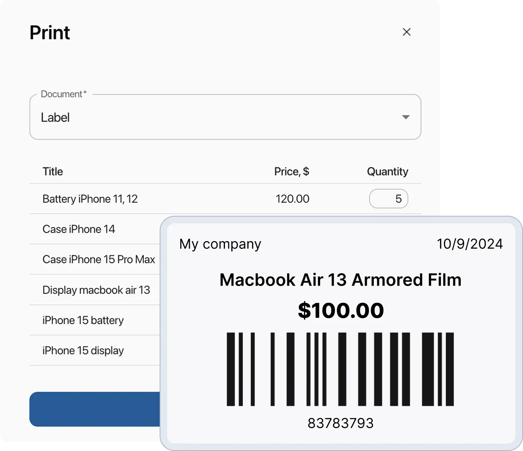The image size is (523, 451).
Task: Click the Macbook Air 13 Armored Film title
Action: (x=340, y=280)
